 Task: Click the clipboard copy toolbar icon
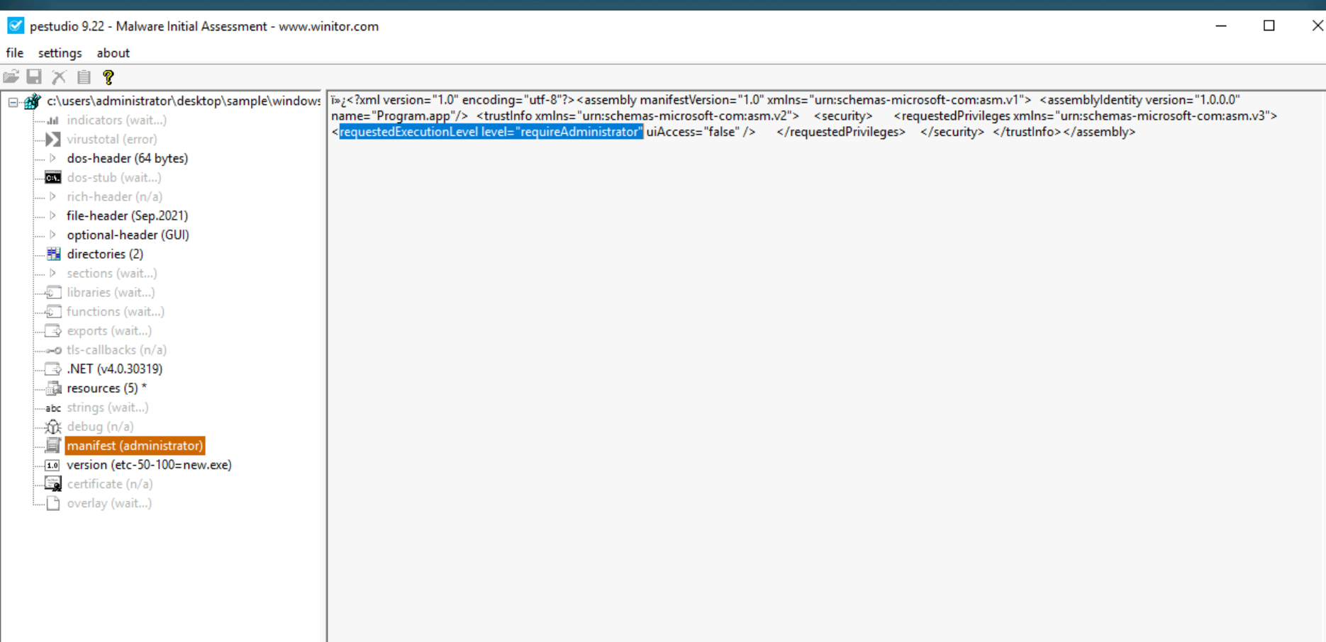point(84,77)
